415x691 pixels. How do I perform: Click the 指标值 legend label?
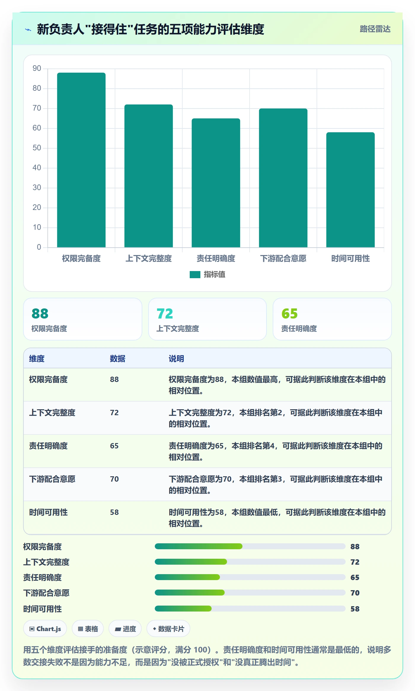215,275
